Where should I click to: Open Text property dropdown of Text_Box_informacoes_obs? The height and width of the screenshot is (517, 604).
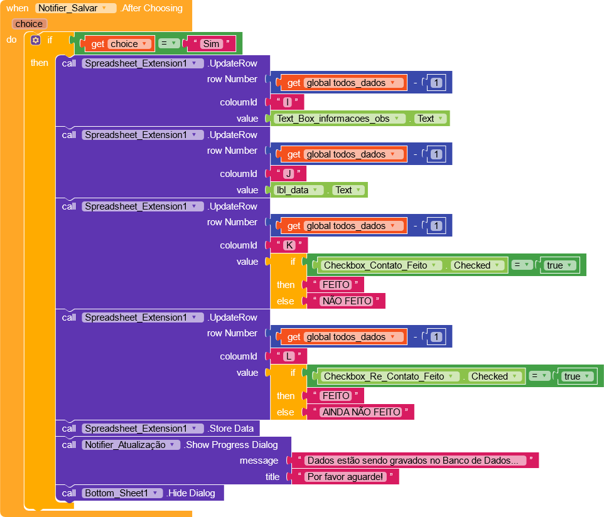[x=430, y=119]
